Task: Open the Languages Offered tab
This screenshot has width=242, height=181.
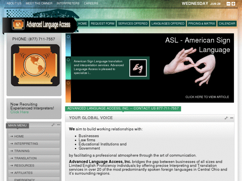Action: click(168, 24)
